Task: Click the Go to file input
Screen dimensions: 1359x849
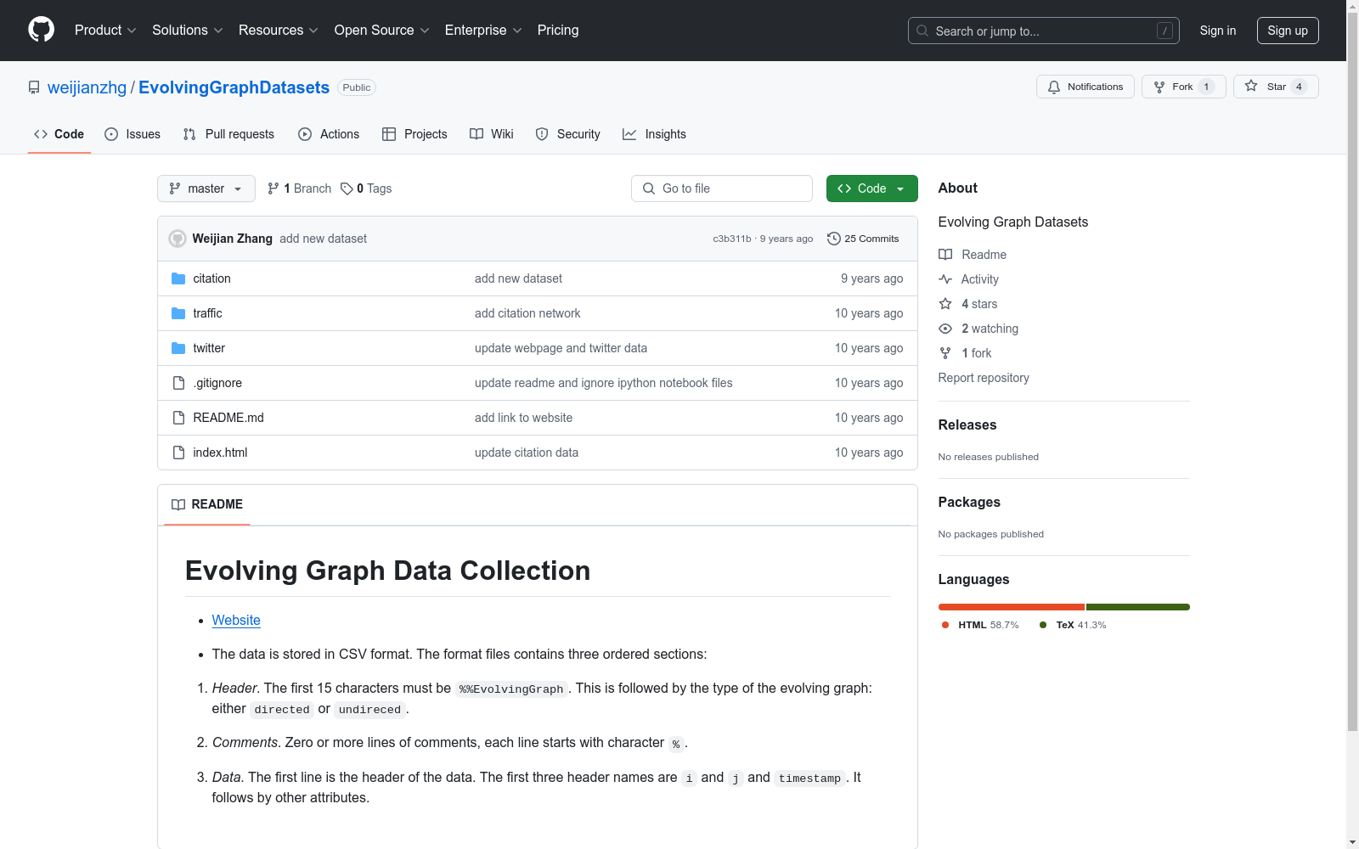Action: (722, 188)
